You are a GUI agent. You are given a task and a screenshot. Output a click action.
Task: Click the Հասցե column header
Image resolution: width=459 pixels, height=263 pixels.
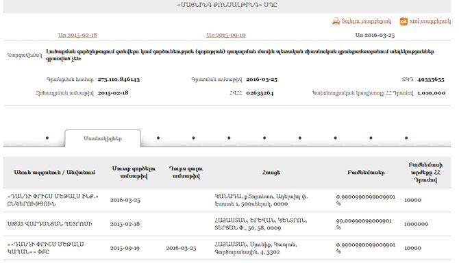pos(271,173)
